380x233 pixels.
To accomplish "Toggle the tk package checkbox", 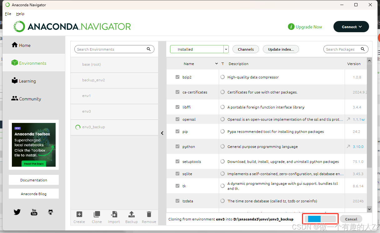I will coord(177,186).
